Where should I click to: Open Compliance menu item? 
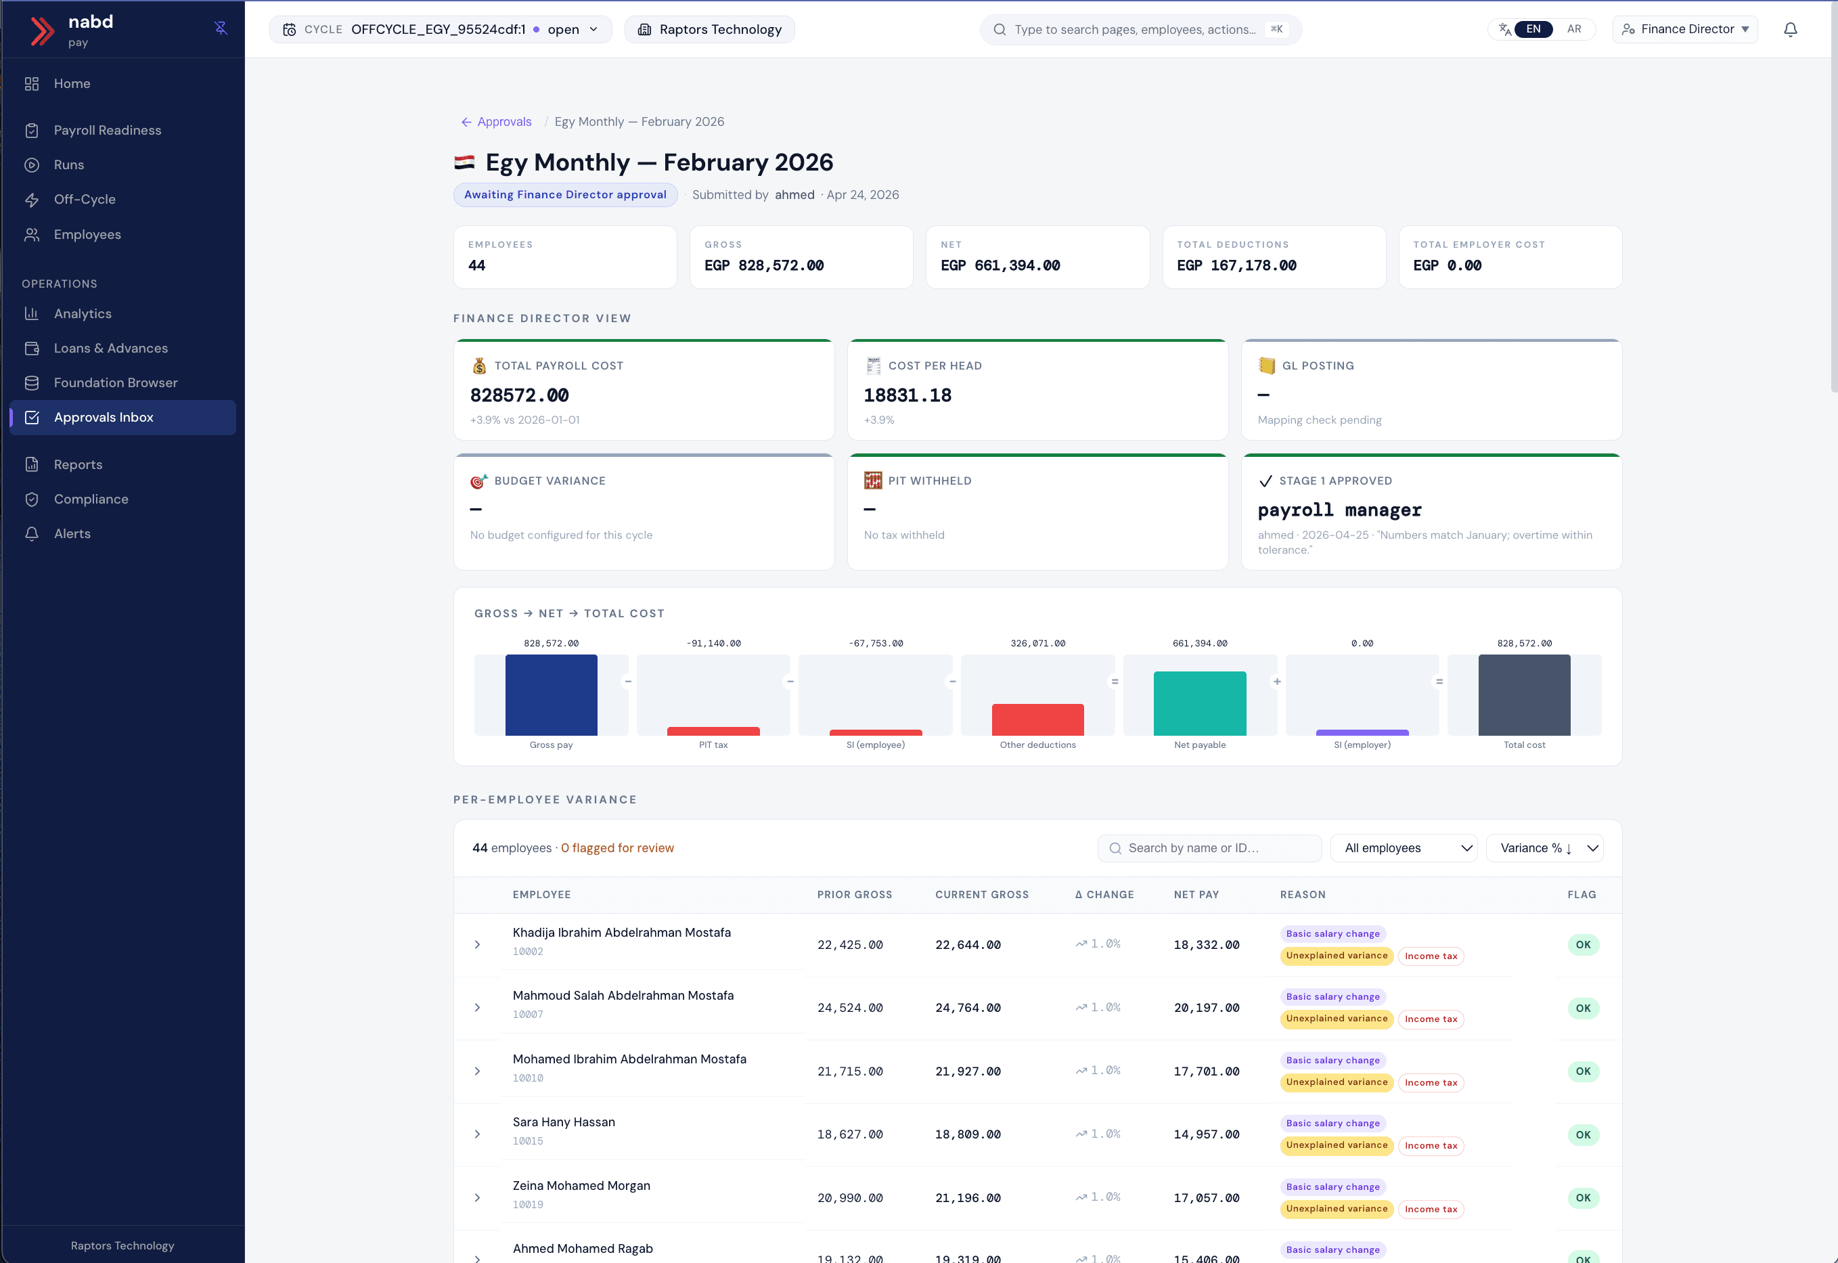click(122, 500)
